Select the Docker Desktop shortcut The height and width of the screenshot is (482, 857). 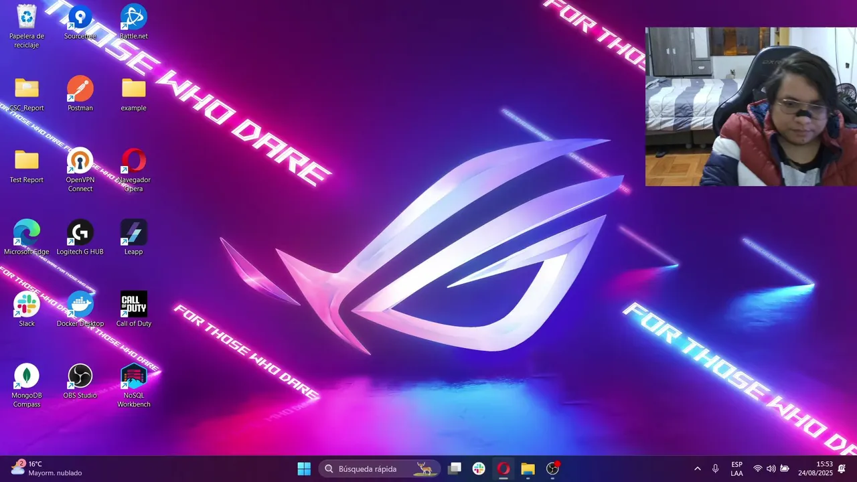click(x=80, y=309)
